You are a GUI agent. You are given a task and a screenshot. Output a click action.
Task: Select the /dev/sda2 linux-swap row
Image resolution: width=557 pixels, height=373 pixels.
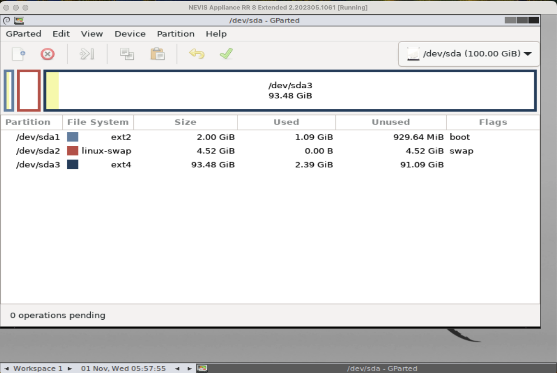pyautogui.click(x=38, y=151)
